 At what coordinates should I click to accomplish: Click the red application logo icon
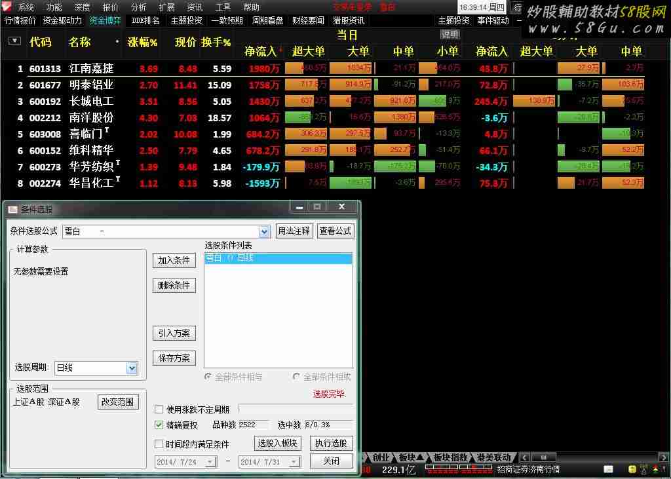point(7,7)
